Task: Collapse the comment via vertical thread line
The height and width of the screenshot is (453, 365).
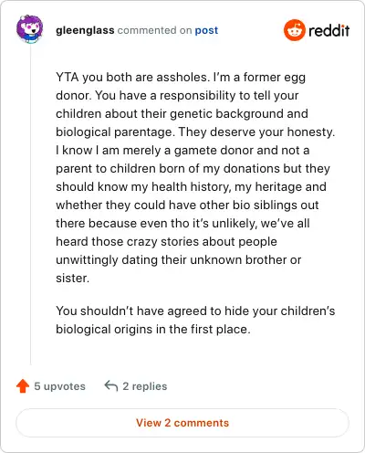Action: tap(30, 204)
